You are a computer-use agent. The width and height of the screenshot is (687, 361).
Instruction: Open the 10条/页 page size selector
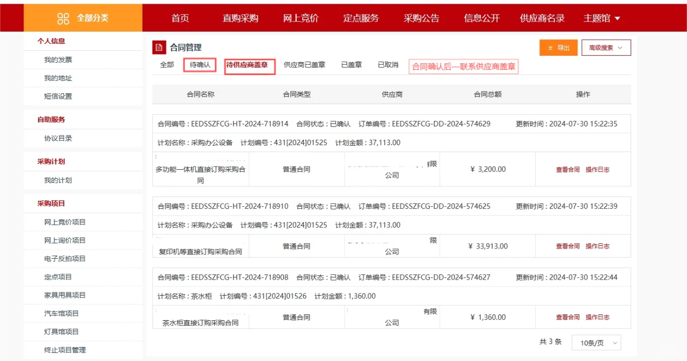coord(596,342)
